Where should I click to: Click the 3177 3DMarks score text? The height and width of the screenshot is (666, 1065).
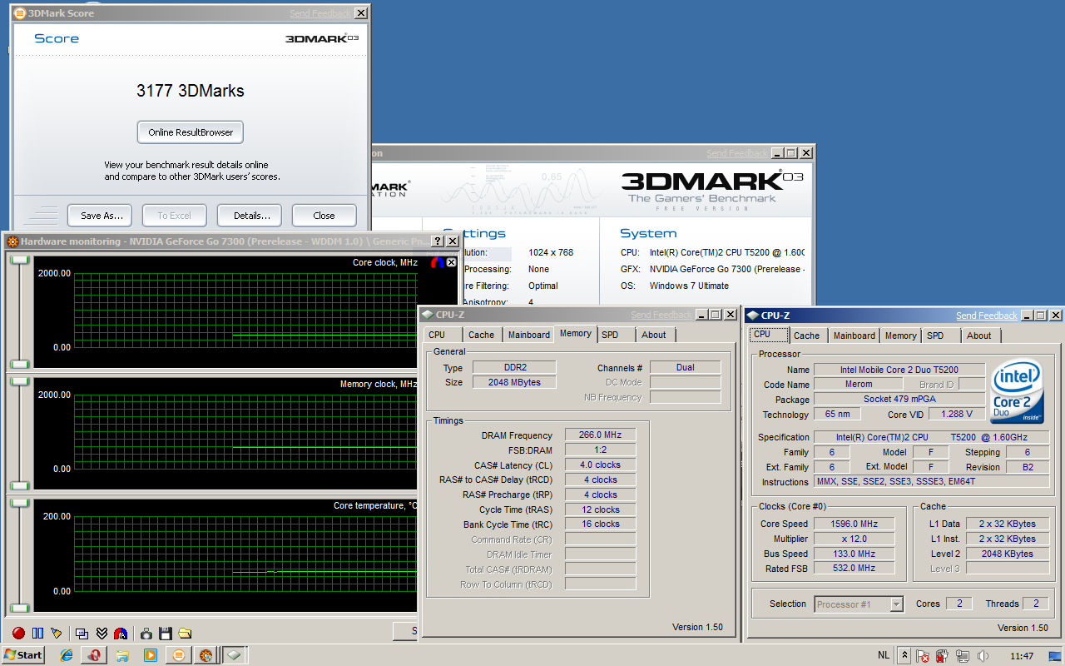click(191, 91)
